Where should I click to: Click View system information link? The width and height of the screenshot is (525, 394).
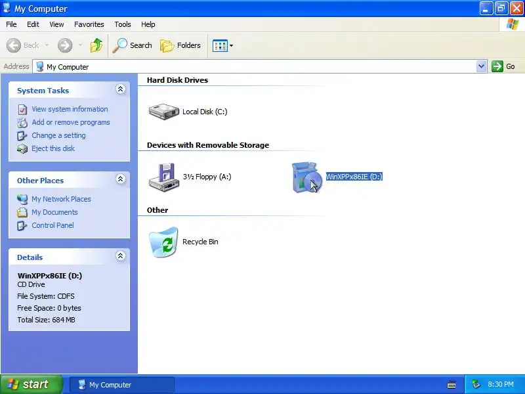coord(70,109)
